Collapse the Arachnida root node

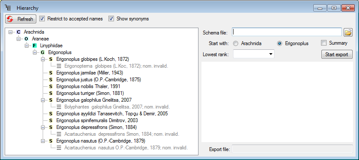[x=10, y=32]
